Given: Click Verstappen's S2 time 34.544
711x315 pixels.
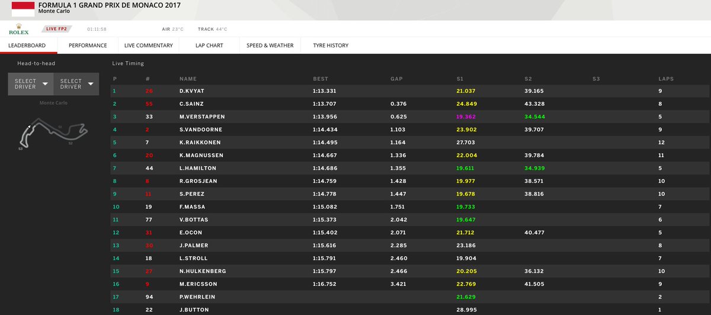Looking at the screenshot, I should pos(534,116).
